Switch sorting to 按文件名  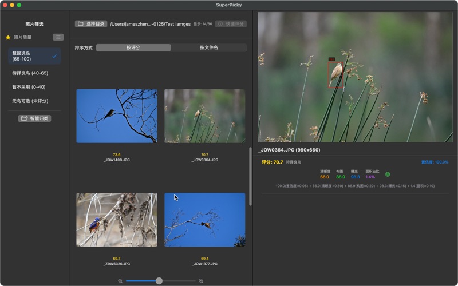208,47
